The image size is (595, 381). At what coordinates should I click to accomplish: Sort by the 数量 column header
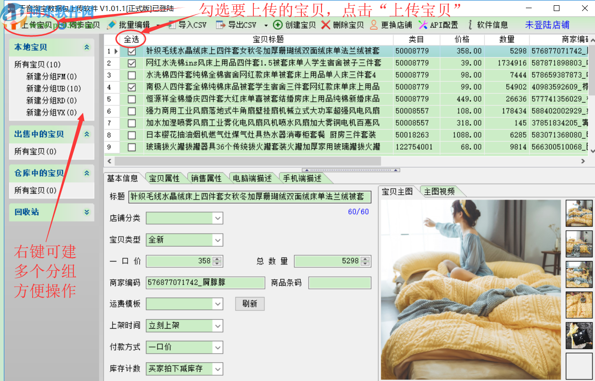[x=507, y=39]
